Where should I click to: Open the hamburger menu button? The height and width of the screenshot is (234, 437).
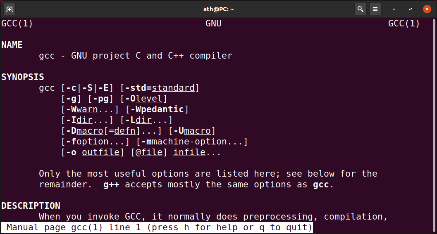coord(375,9)
